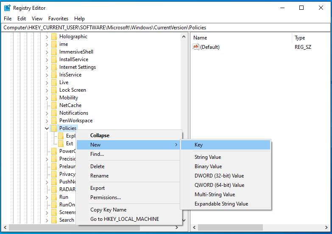Click the Ext subkey folder icon
Screen dimensions: 332x234
click(61, 144)
